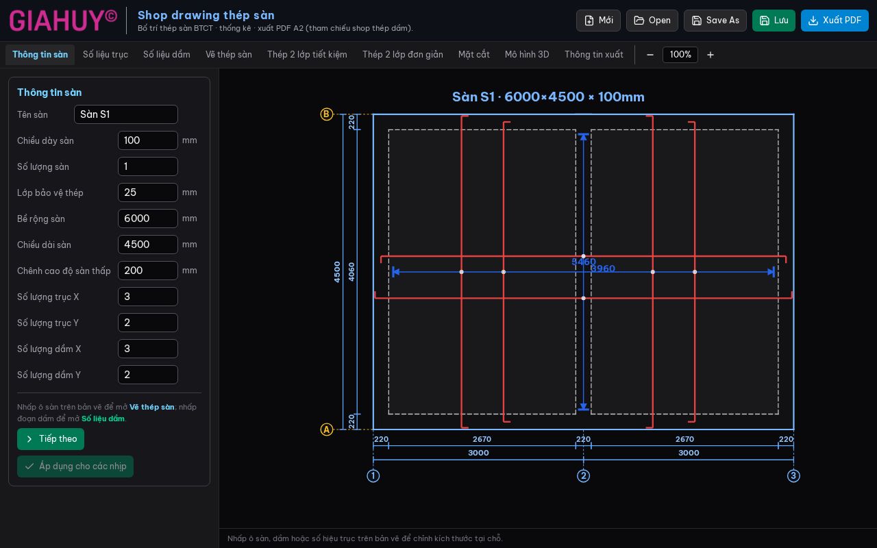Viewport: 877px width, 548px height.
Task: Save the project with Lưu
Action: click(774, 21)
